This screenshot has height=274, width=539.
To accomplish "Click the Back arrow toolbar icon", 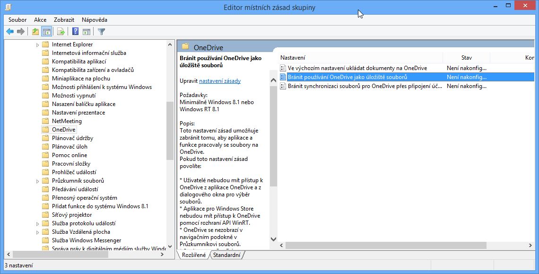I will pos(10,32).
